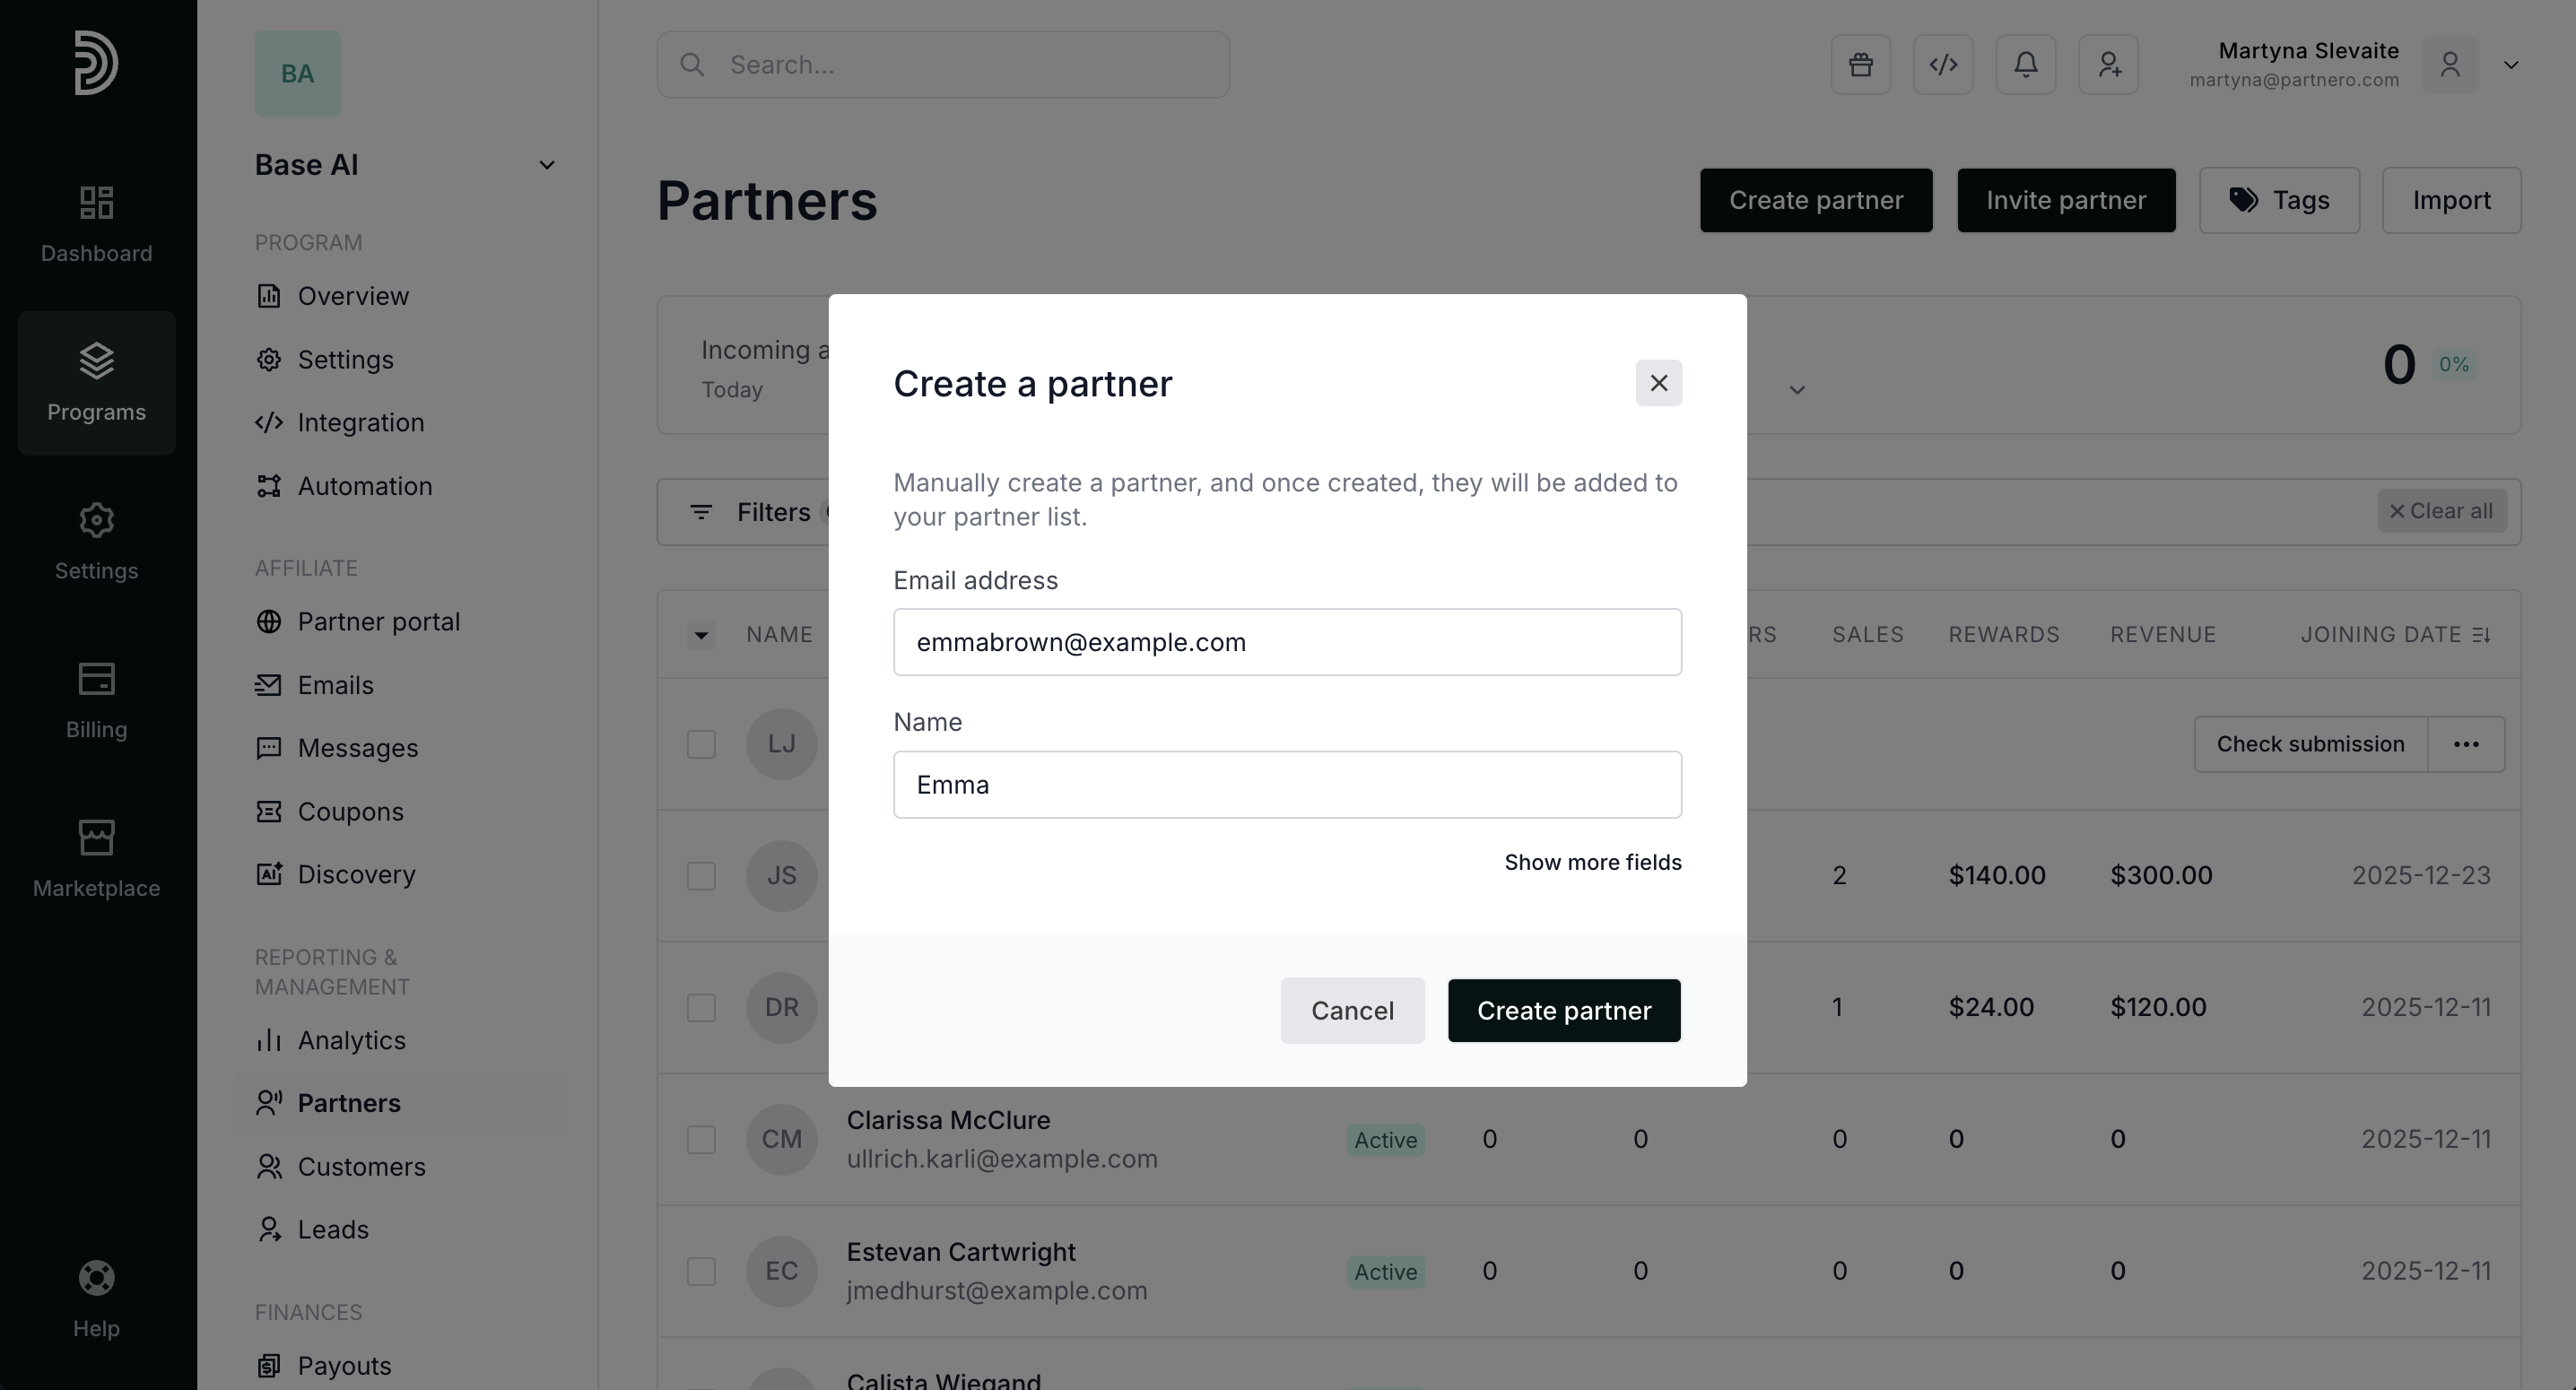This screenshot has height=1390, width=2576.
Task: Open the select-all dropdown beside NAME column
Action: pos(701,635)
